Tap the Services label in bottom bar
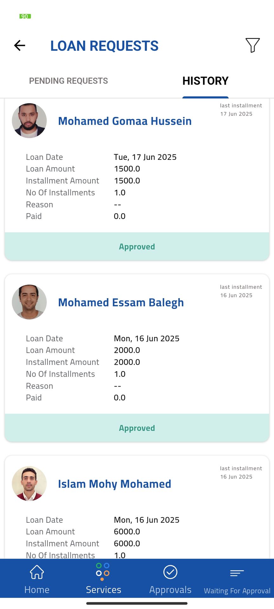Image resolution: width=274 pixels, height=609 pixels. [x=103, y=590]
